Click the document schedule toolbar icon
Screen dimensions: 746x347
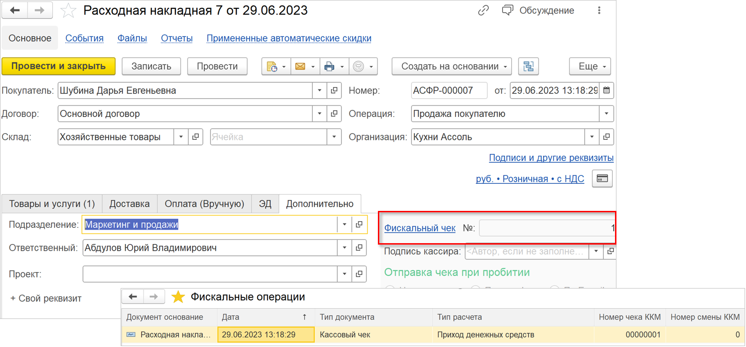pyautogui.click(x=272, y=66)
